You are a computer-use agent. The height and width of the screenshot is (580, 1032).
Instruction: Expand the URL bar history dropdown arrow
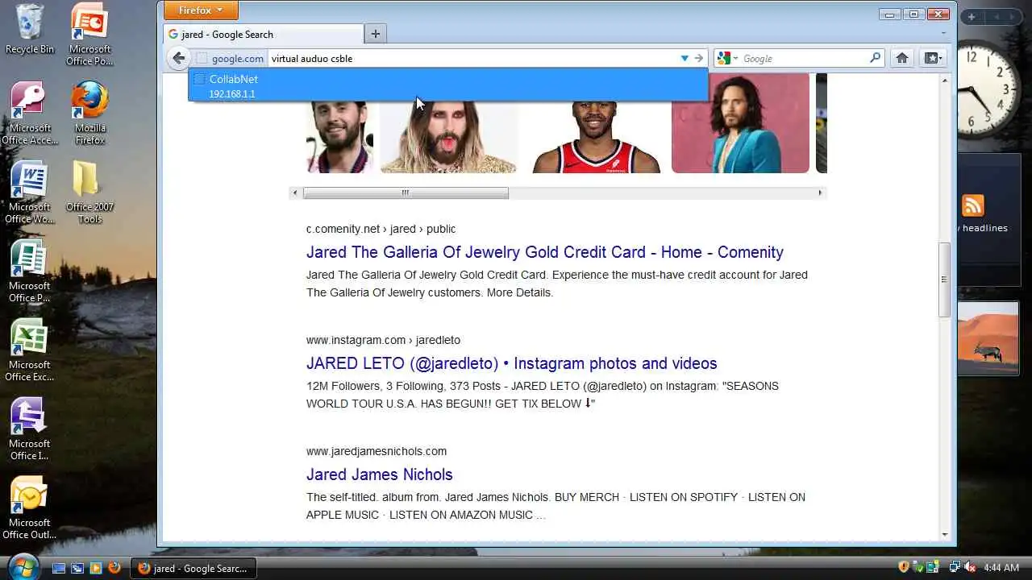coord(685,58)
